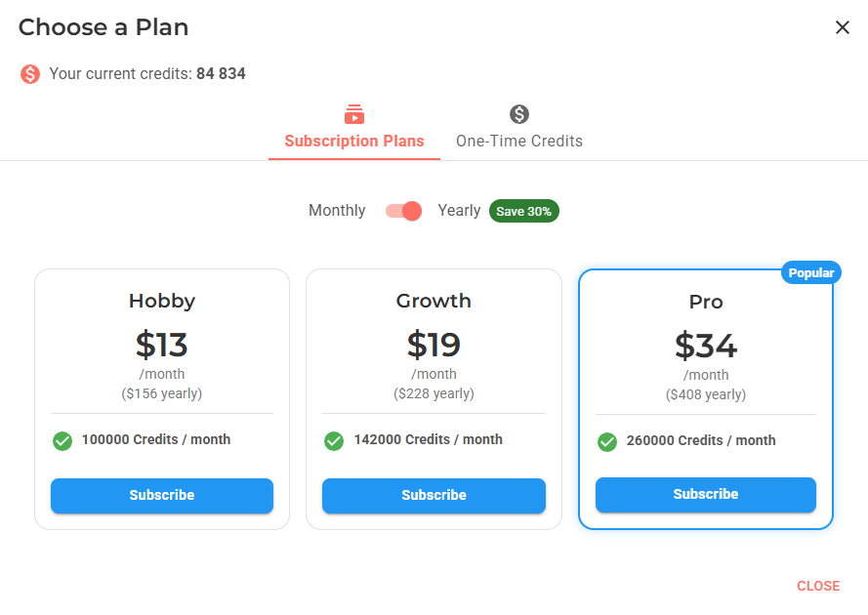Click the Hobby plan green checkmark icon
The image size is (868, 615).
coord(62,441)
